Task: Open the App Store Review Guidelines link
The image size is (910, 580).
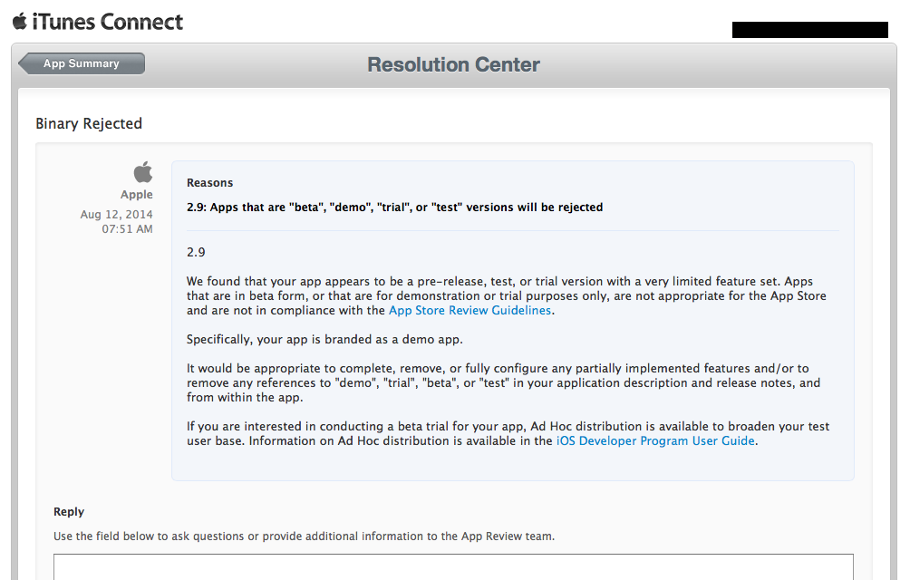Action: [470, 310]
